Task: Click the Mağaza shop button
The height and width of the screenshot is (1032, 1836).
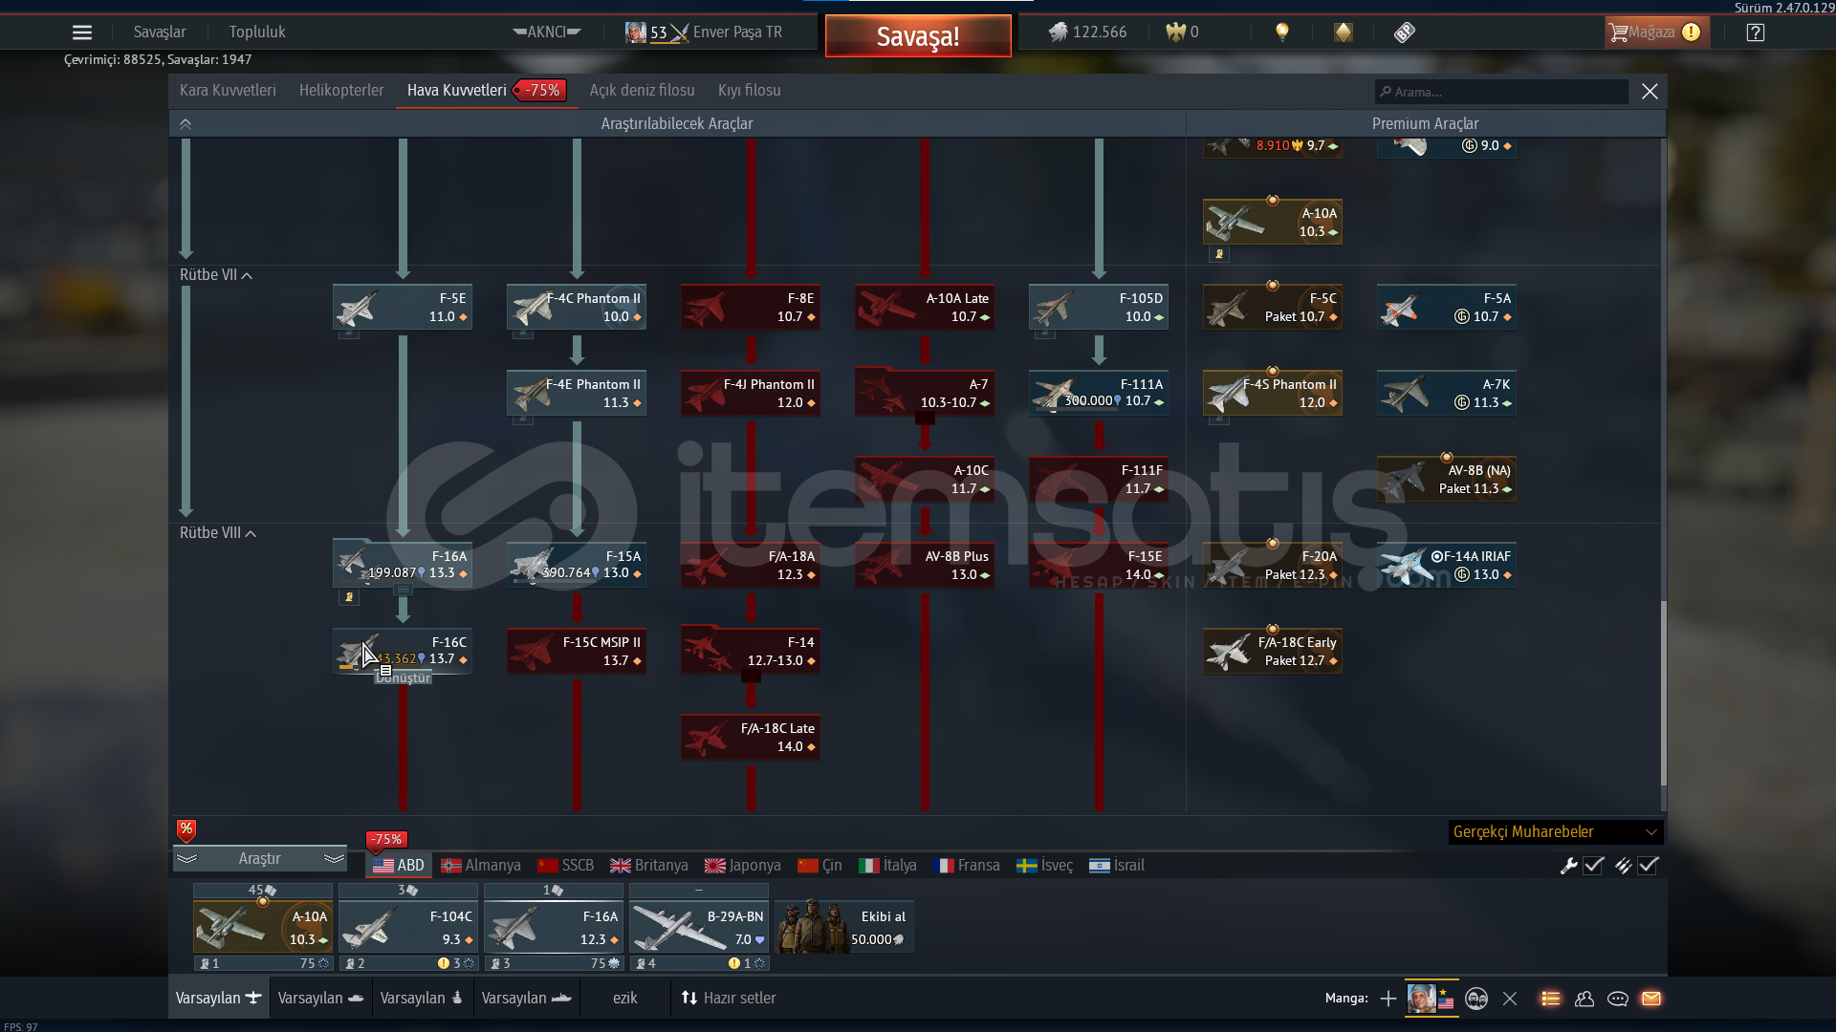Action: coord(1652,32)
